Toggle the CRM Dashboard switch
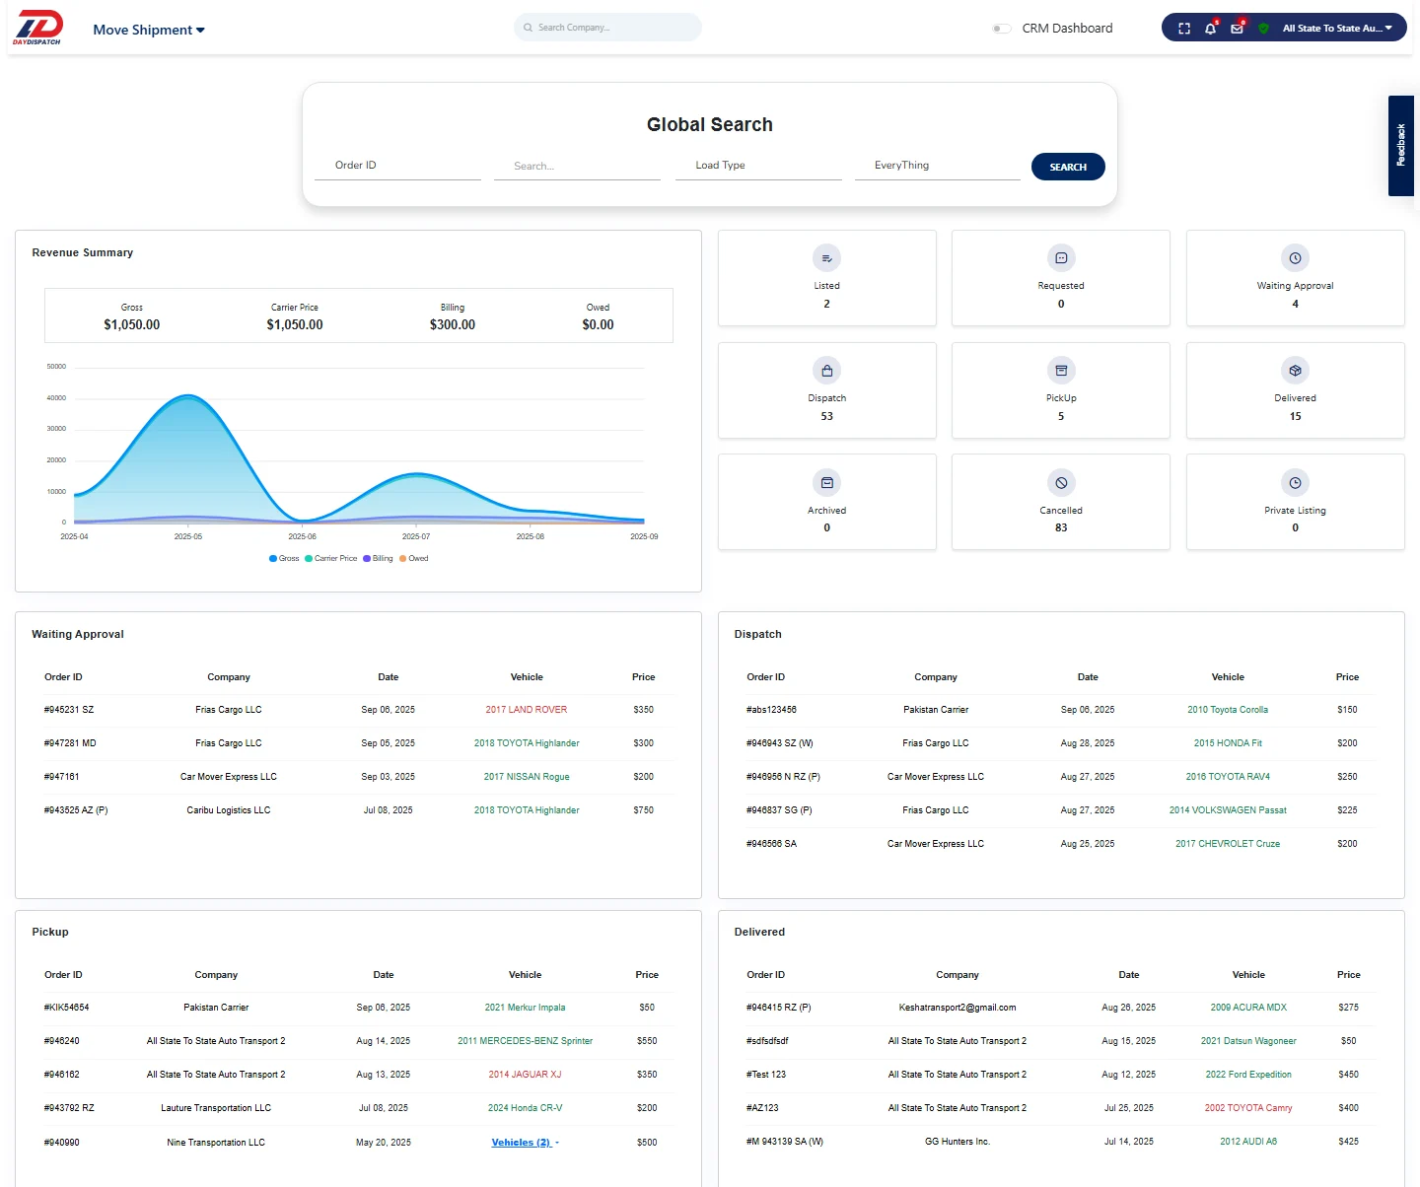This screenshot has width=1420, height=1187. pyautogui.click(x=1001, y=29)
